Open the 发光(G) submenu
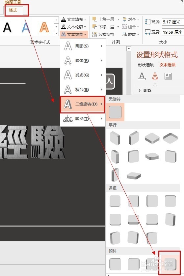The width and height of the screenshot is (184, 276). pyautogui.click(x=83, y=75)
